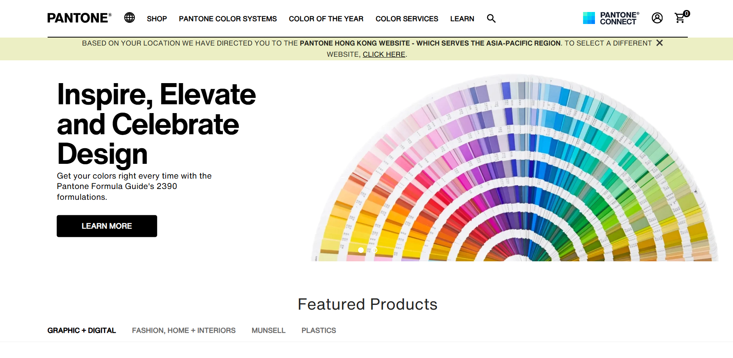
Task: Click the 'Inspire, Elevate and Celebrate Design' headline
Action: click(156, 124)
